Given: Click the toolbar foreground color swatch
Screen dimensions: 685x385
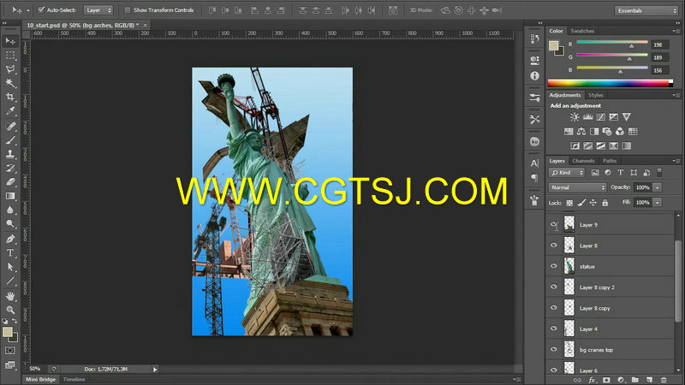Looking at the screenshot, I should 7,332.
